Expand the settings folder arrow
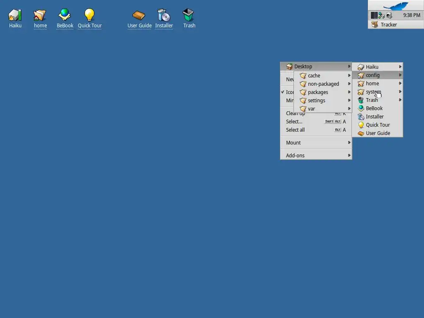 coord(349,100)
